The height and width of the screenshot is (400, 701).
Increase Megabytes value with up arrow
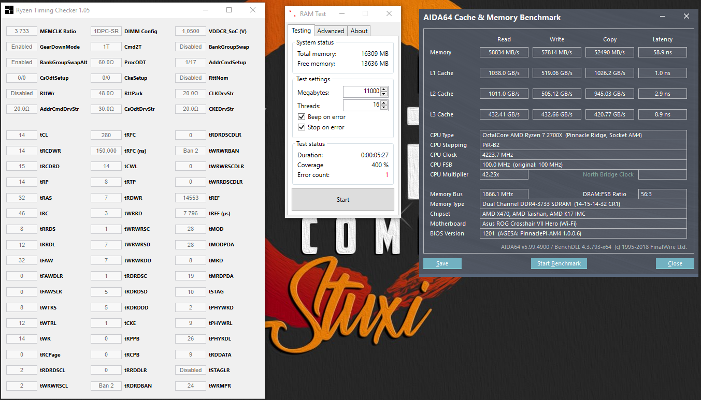point(383,90)
